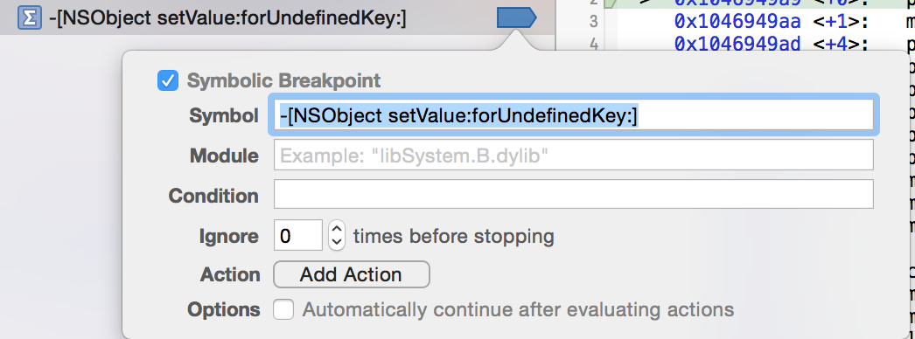Enable automatically continue after evaluating actions
The width and height of the screenshot is (915, 339).
click(x=283, y=309)
